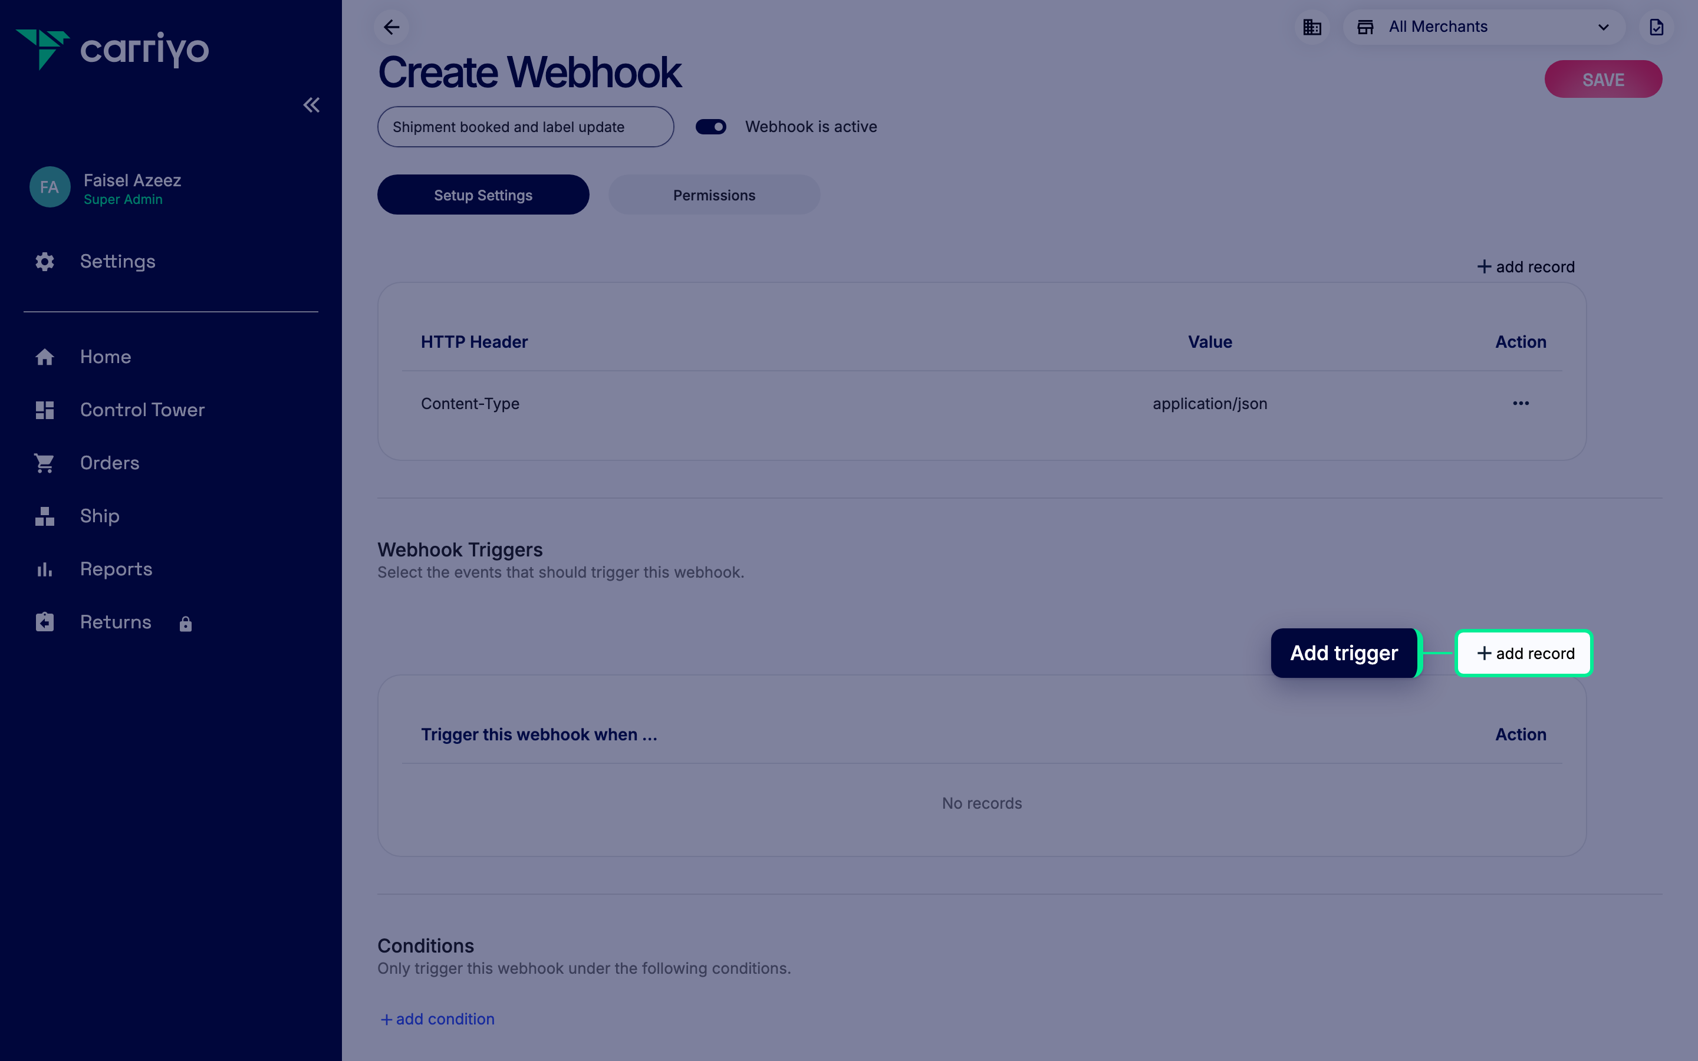Image resolution: width=1698 pixels, height=1061 pixels.
Task: Click the Returns clipboard icon
Action: [45, 622]
